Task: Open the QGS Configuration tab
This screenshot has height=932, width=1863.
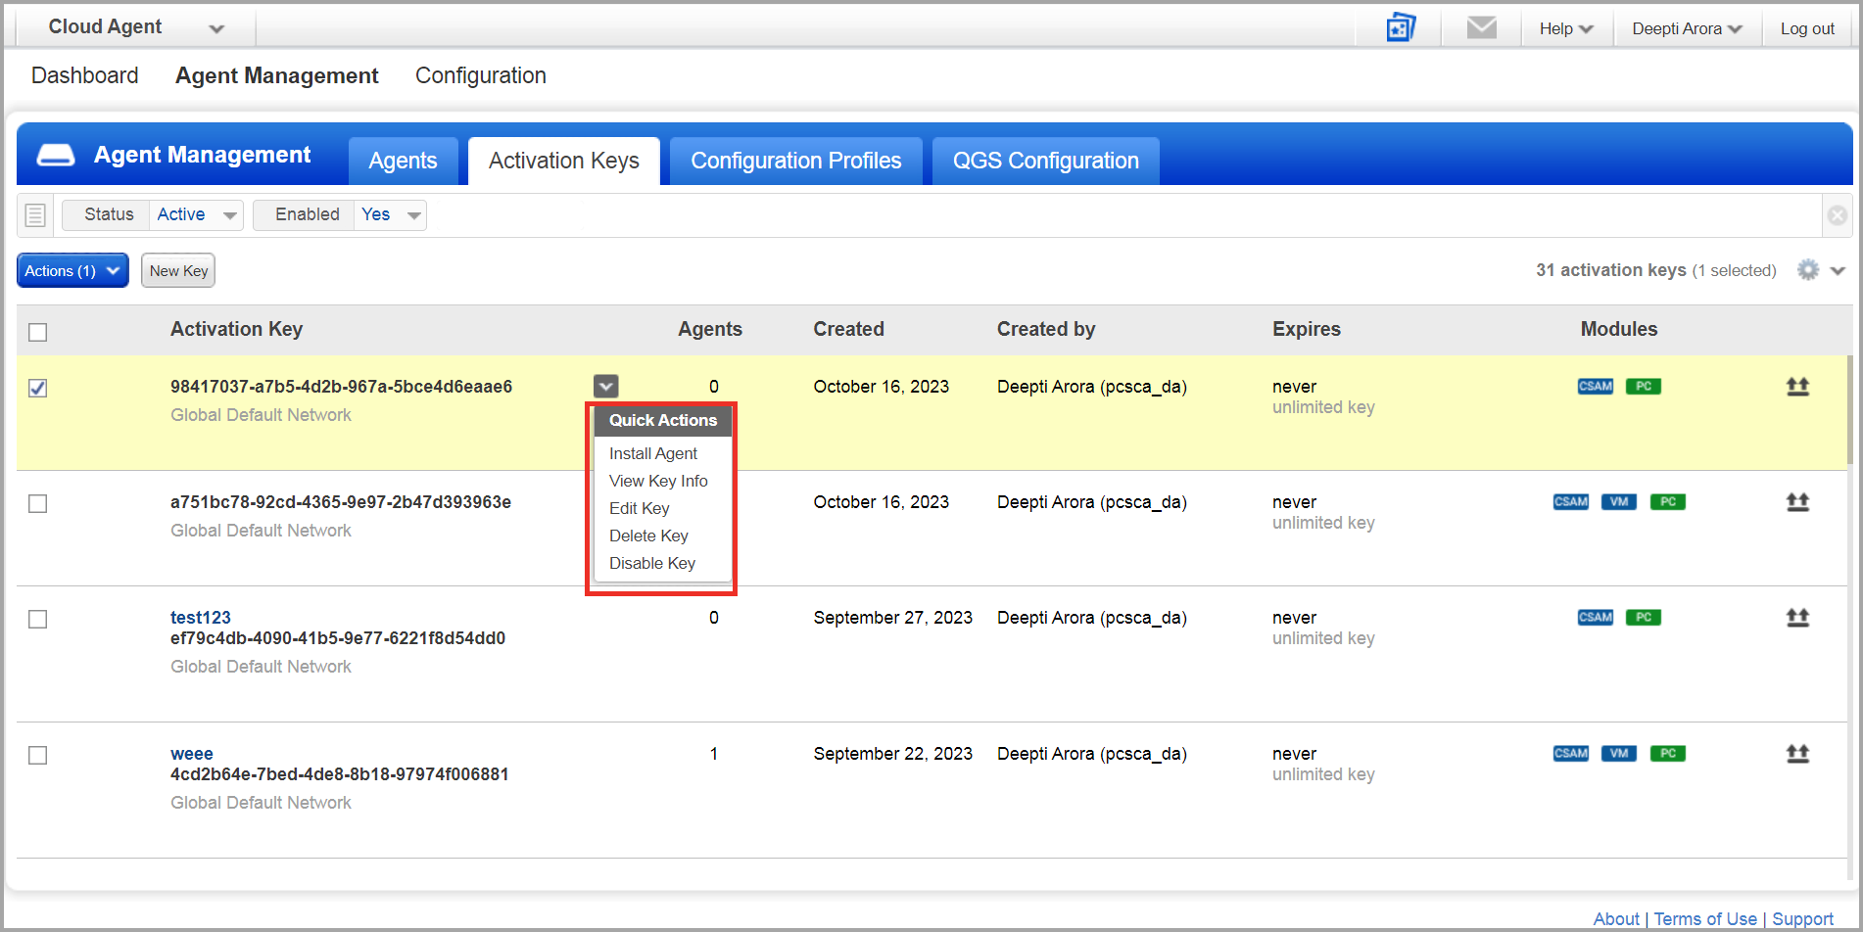Action: click(x=1046, y=161)
